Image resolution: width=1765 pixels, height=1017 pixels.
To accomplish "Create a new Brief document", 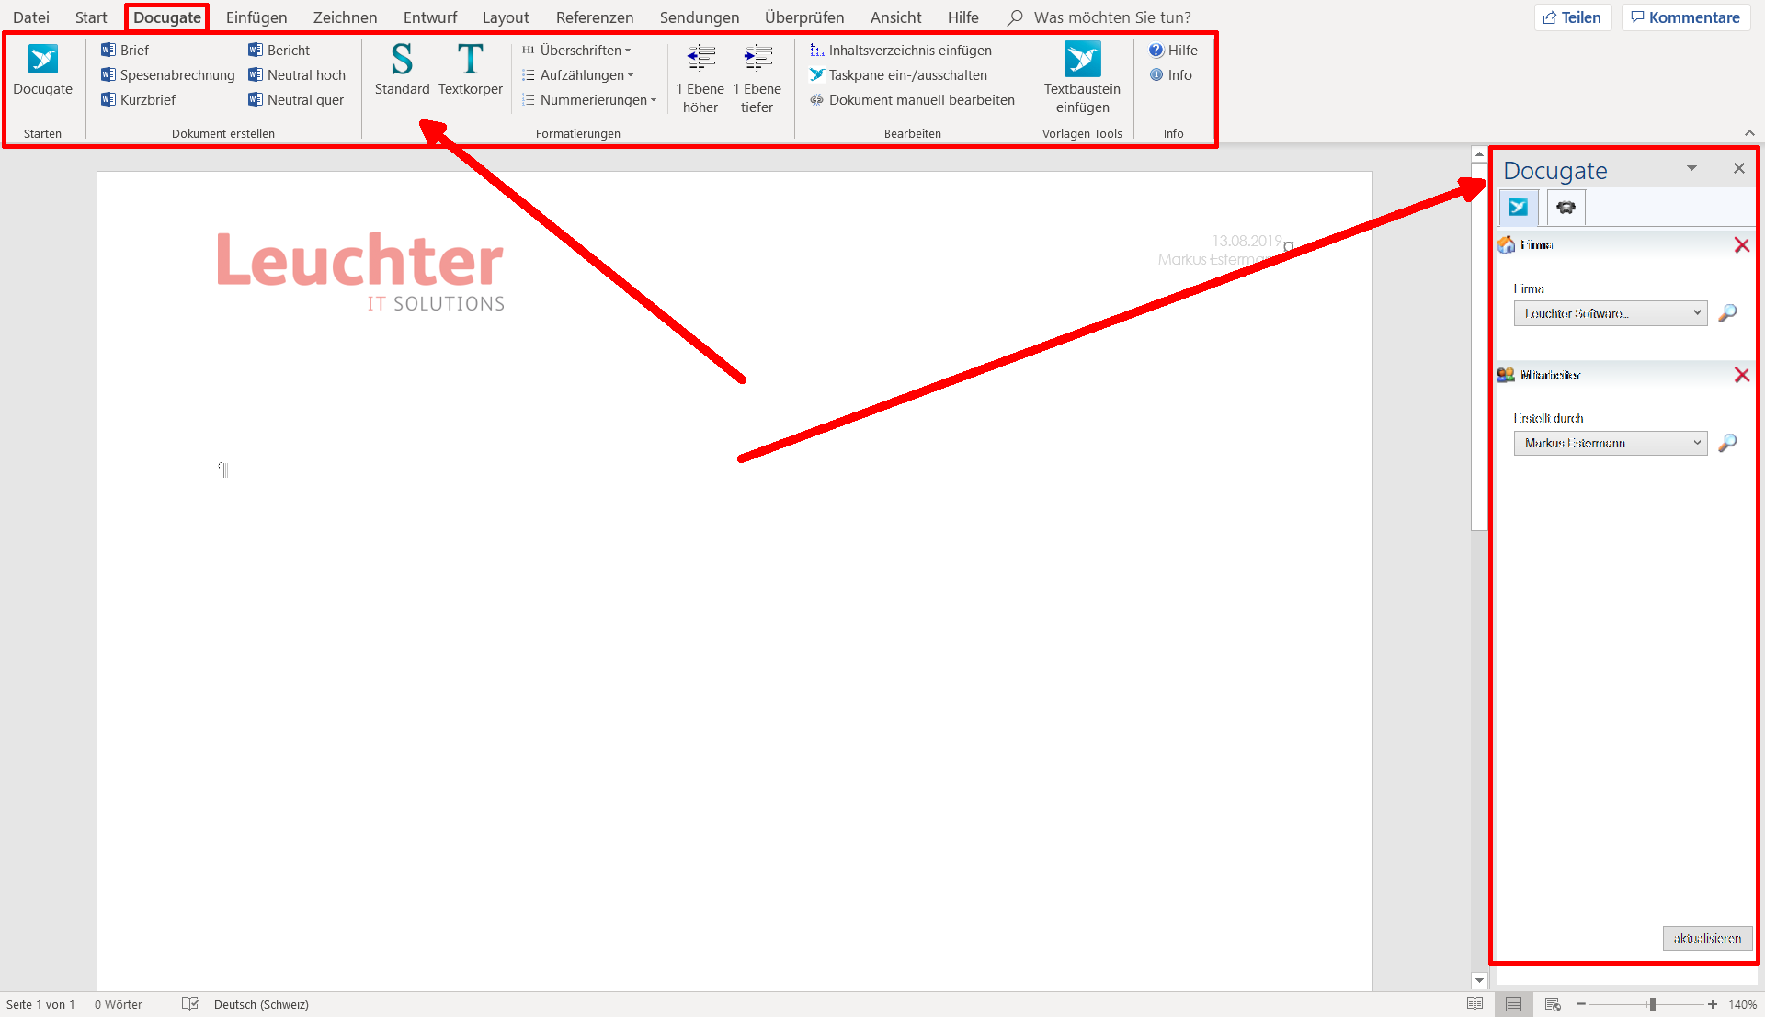I will [x=125, y=50].
